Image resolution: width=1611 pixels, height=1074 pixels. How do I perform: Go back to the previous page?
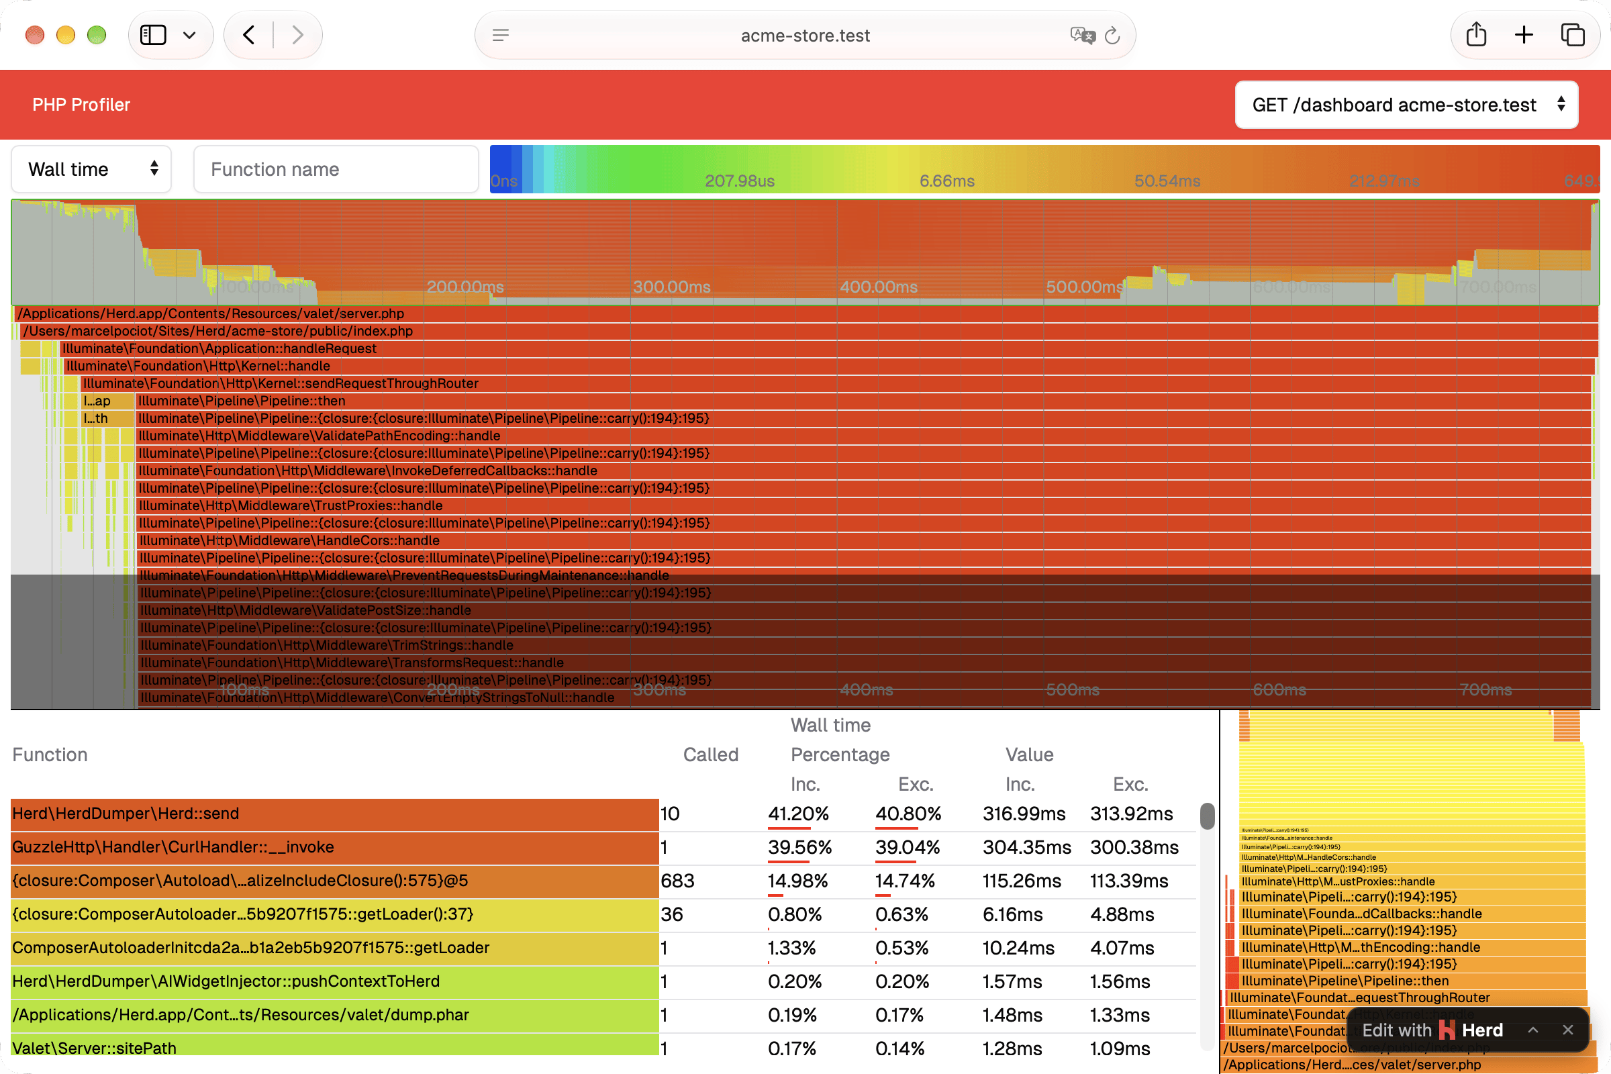click(249, 35)
